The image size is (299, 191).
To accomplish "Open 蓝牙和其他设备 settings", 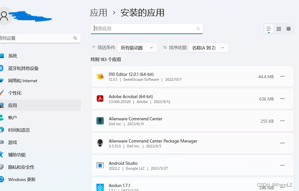I will 40,68.
